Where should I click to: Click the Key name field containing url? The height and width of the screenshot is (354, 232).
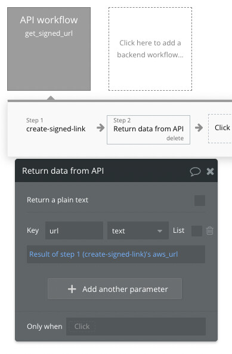[74, 230]
